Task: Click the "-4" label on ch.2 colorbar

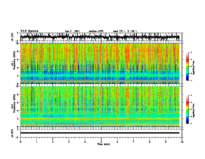Action: pos(191,102)
